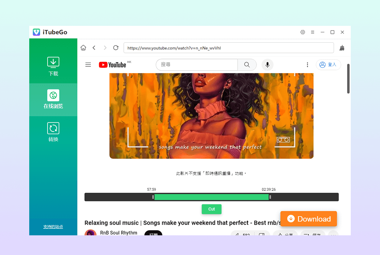Open the 转换 convert section

click(53, 132)
